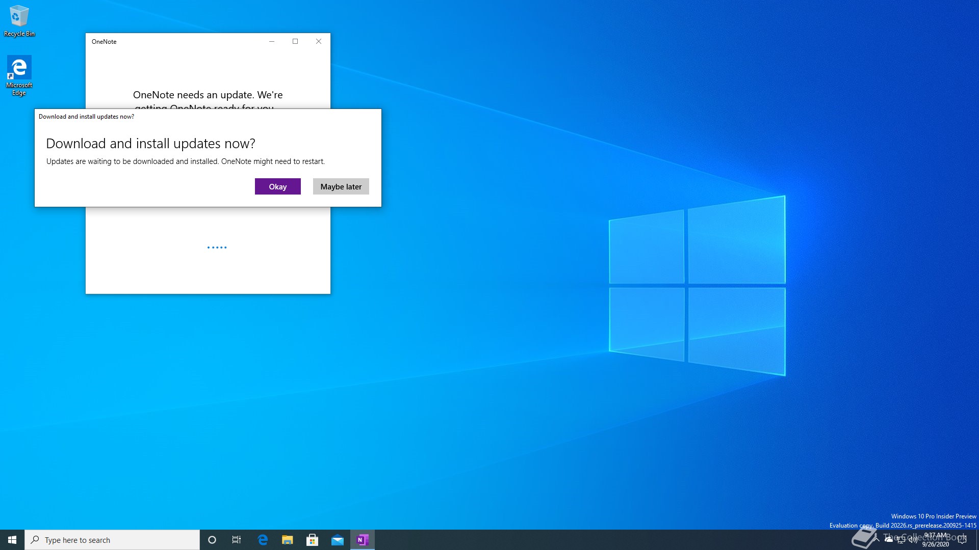The image size is (979, 550).
Task: Open the Action Center notifications icon
Action: (962, 540)
